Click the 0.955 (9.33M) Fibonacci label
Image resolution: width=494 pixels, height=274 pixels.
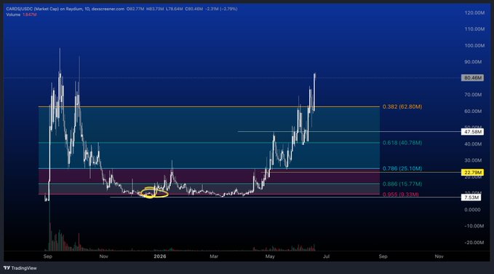(401, 195)
